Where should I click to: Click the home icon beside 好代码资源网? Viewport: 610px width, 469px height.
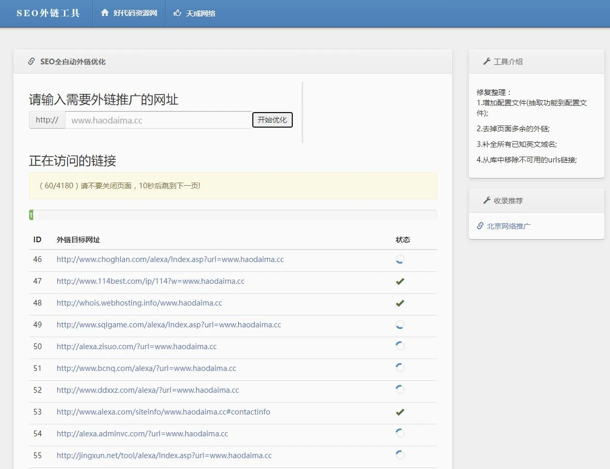pyautogui.click(x=105, y=13)
